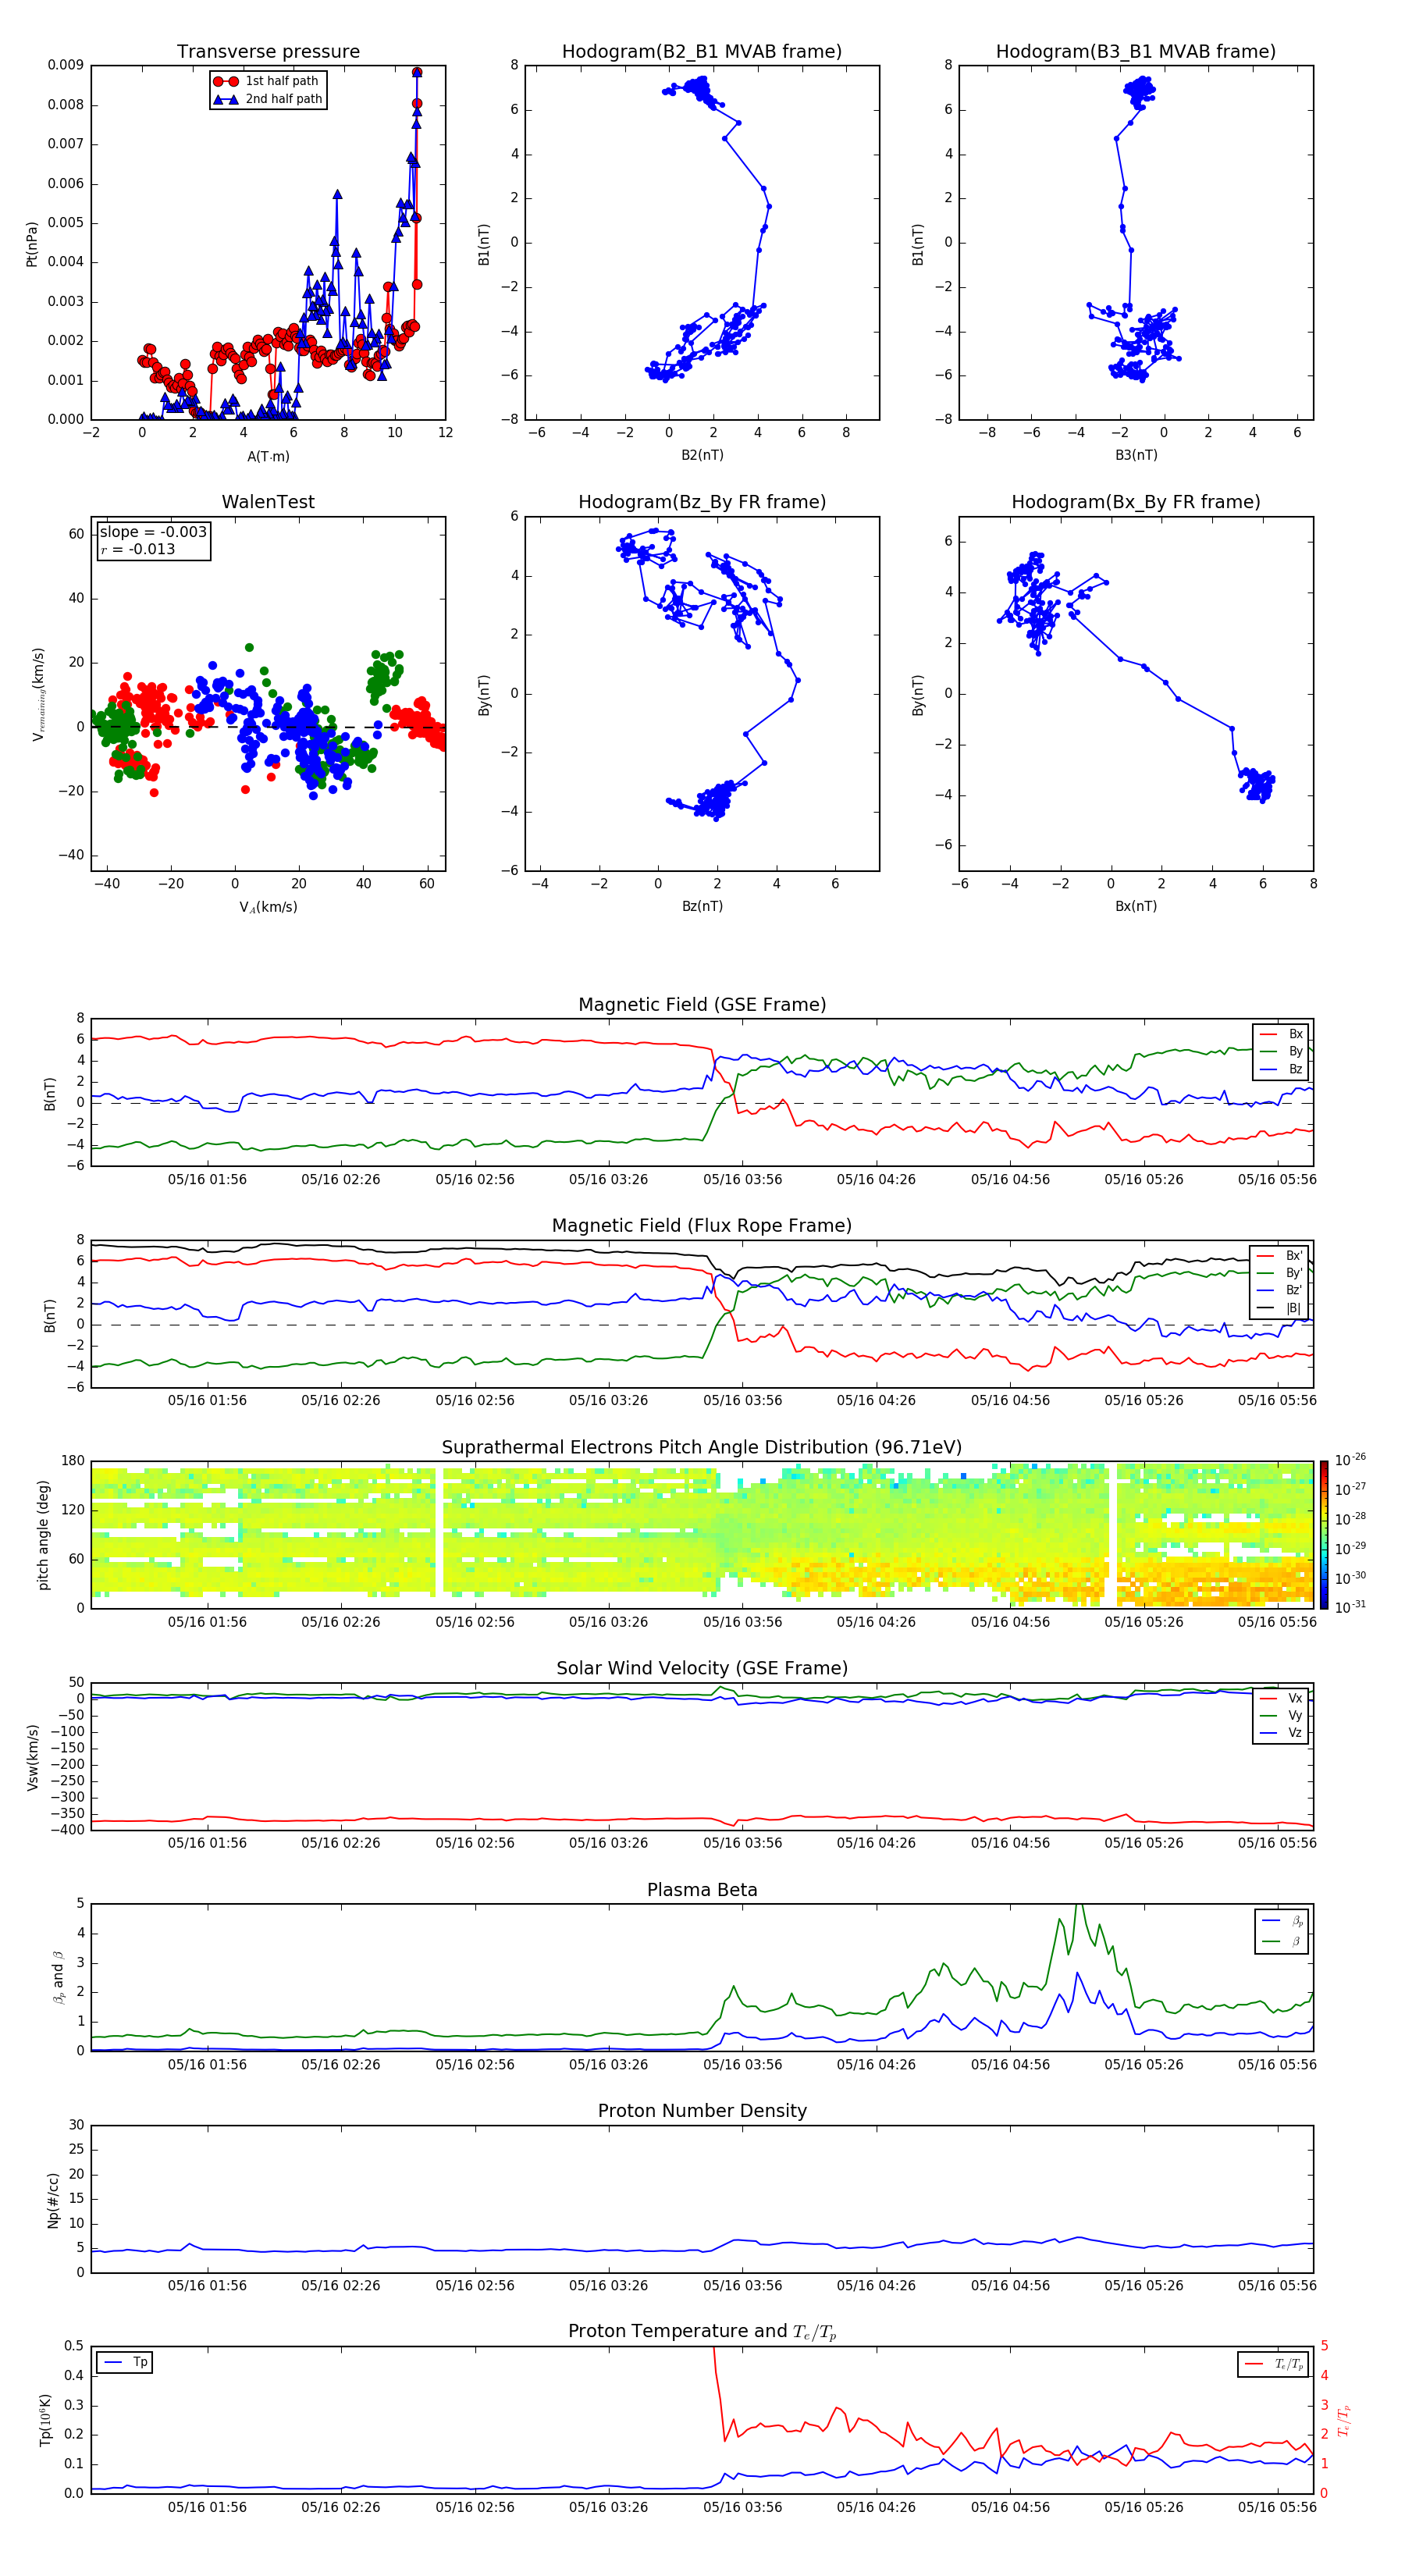
Task: Click the "10^-26" colorbar tick label
Action: coord(1350,1460)
